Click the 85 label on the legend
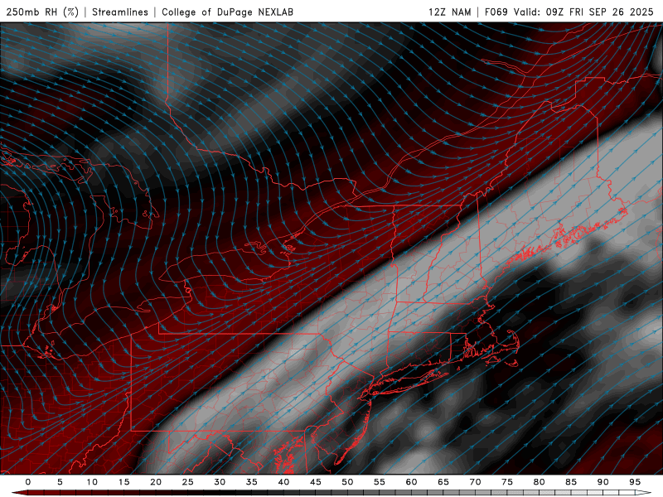The image size is (663, 497). click(571, 482)
